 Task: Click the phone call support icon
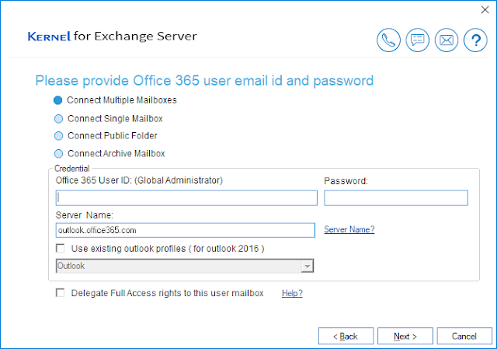(x=388, y=40)
